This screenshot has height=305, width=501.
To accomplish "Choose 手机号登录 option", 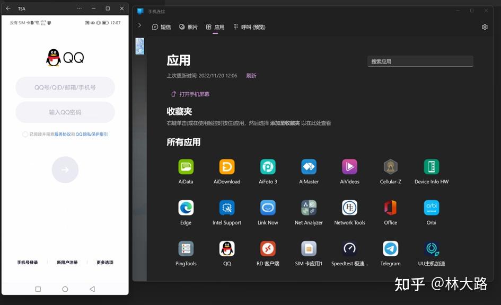I will click(28, 262).
